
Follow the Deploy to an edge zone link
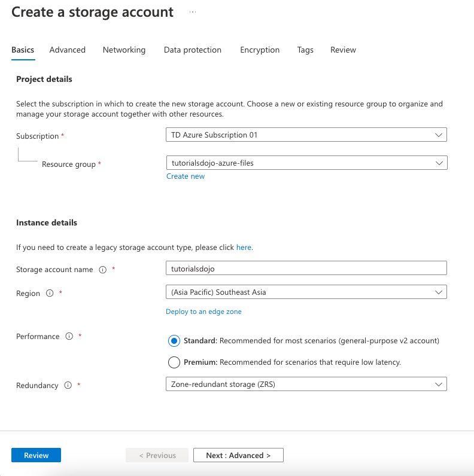pos(203,312)
